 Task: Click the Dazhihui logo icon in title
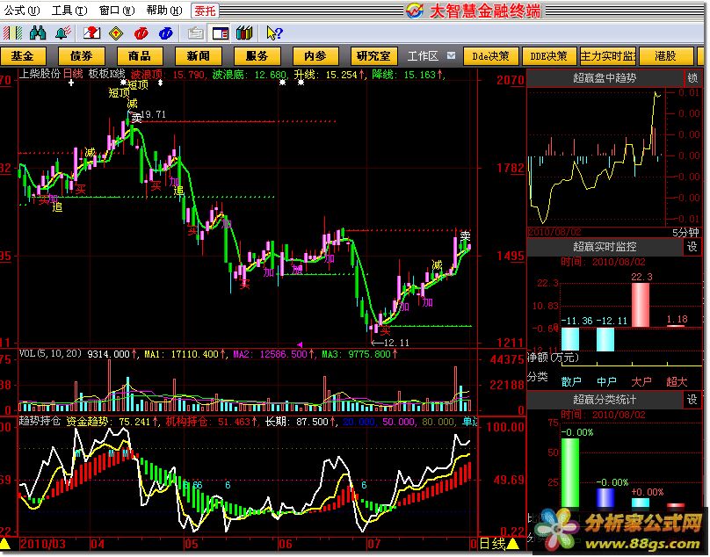[415, 10]
